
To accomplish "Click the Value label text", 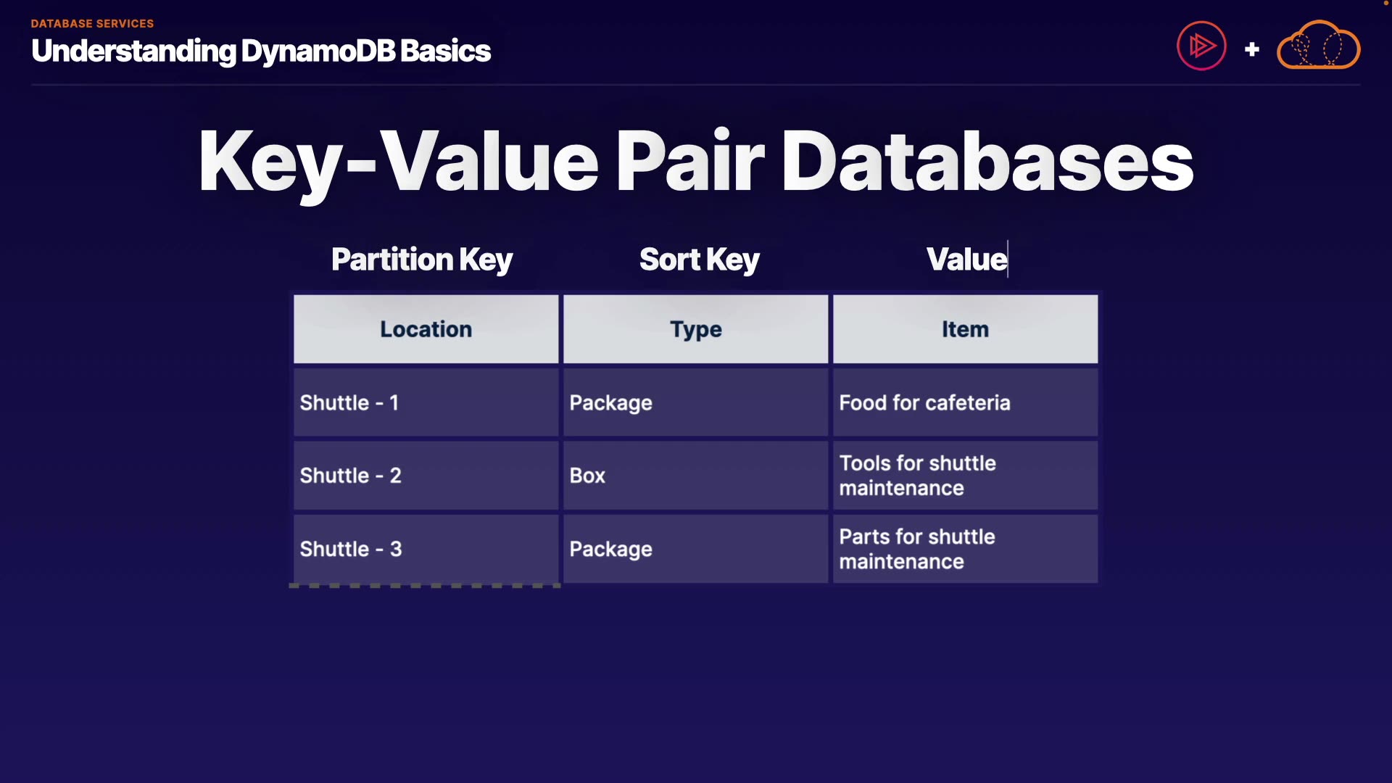I will pos(966,260).
